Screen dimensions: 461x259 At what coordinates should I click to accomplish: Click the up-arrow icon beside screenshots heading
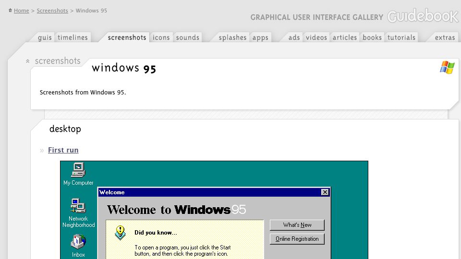28,61
